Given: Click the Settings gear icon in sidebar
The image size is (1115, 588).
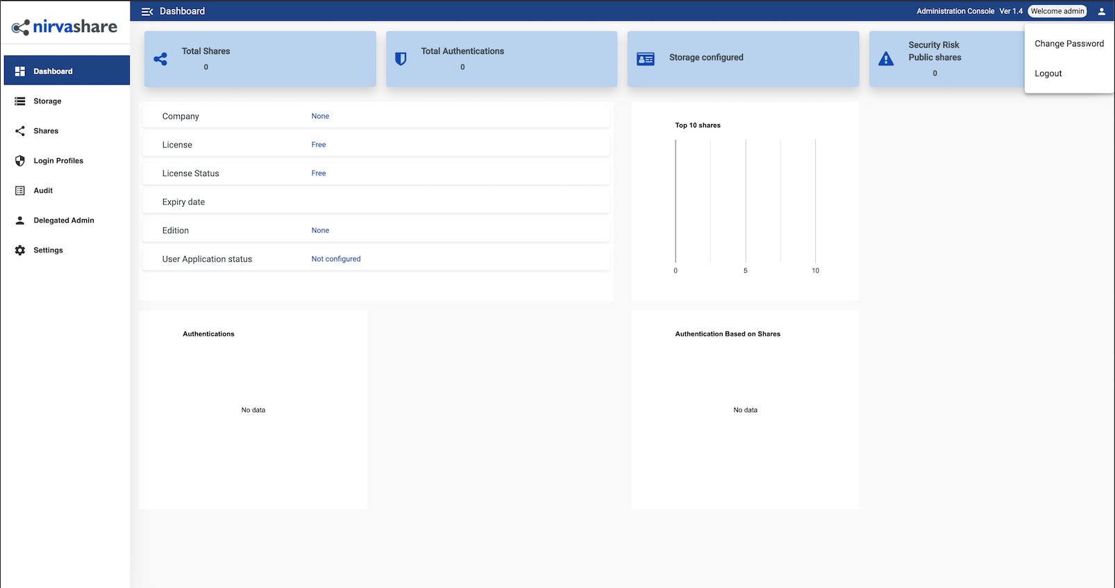Looking at the screenshot, I should click(x=20, y=250).
